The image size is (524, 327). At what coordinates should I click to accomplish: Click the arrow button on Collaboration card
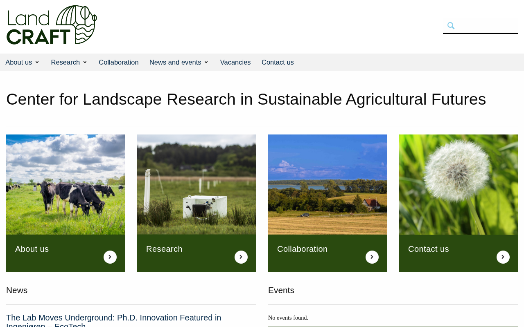(x=372, y=257)
